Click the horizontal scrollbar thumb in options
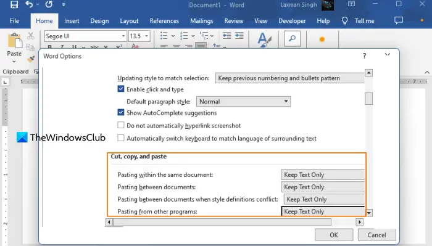The width and height of the screenshot is (432, 246). click(x=222, y=222)
